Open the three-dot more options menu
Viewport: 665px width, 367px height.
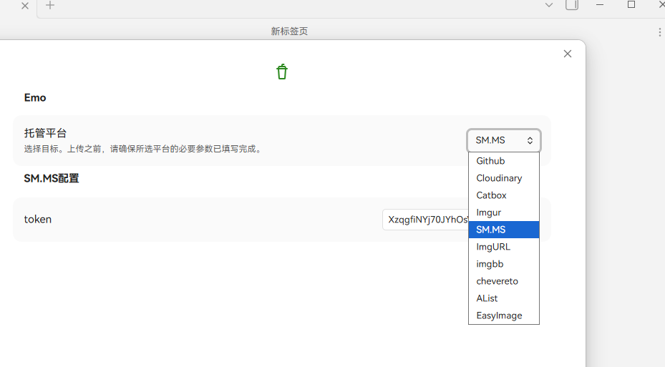659,32
